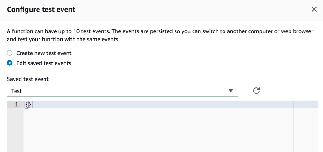Click the "Saved test event" field label
Image resolution: width=323 pixels, height=152 pixels.
point(28,79)
